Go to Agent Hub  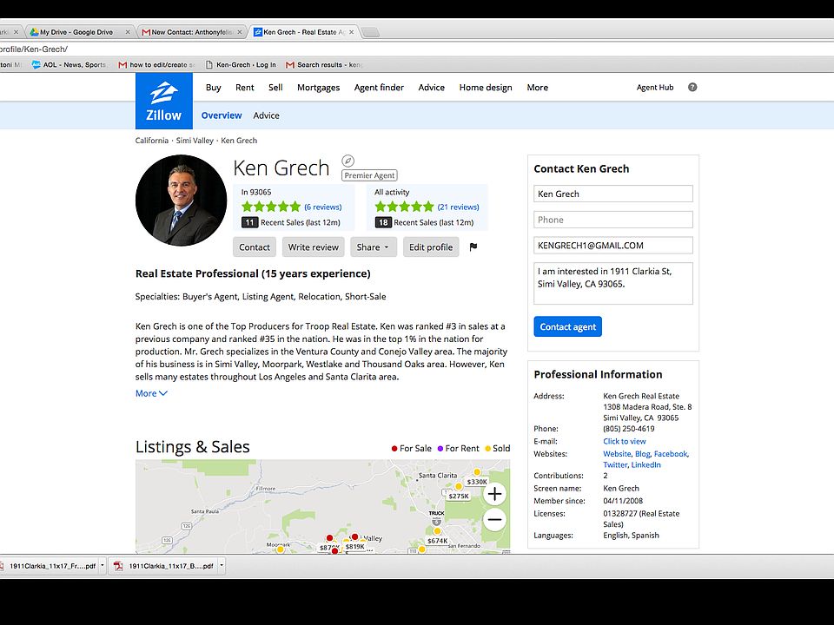click(x=655, y=87)
